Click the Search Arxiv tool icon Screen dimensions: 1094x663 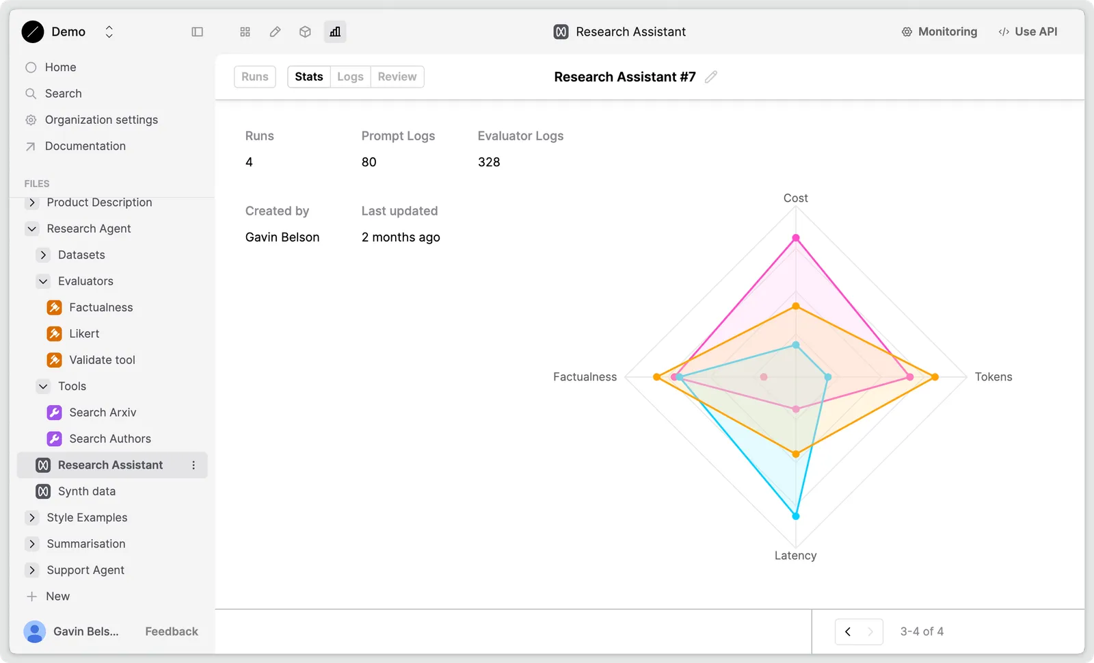click(x=54, y=413)
